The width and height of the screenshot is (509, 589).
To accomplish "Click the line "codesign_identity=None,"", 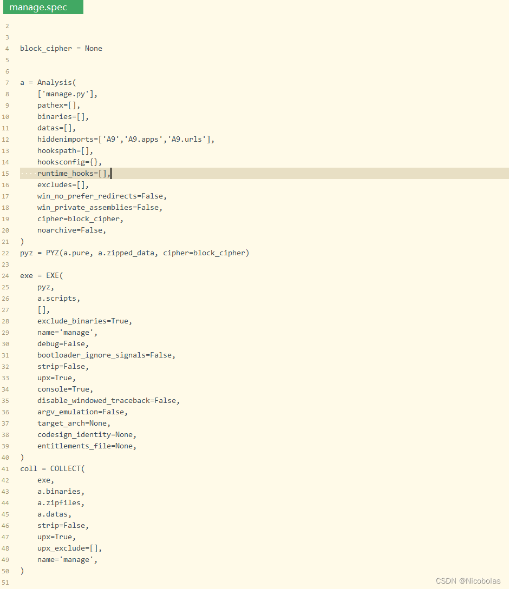I will tap(87, 435).
